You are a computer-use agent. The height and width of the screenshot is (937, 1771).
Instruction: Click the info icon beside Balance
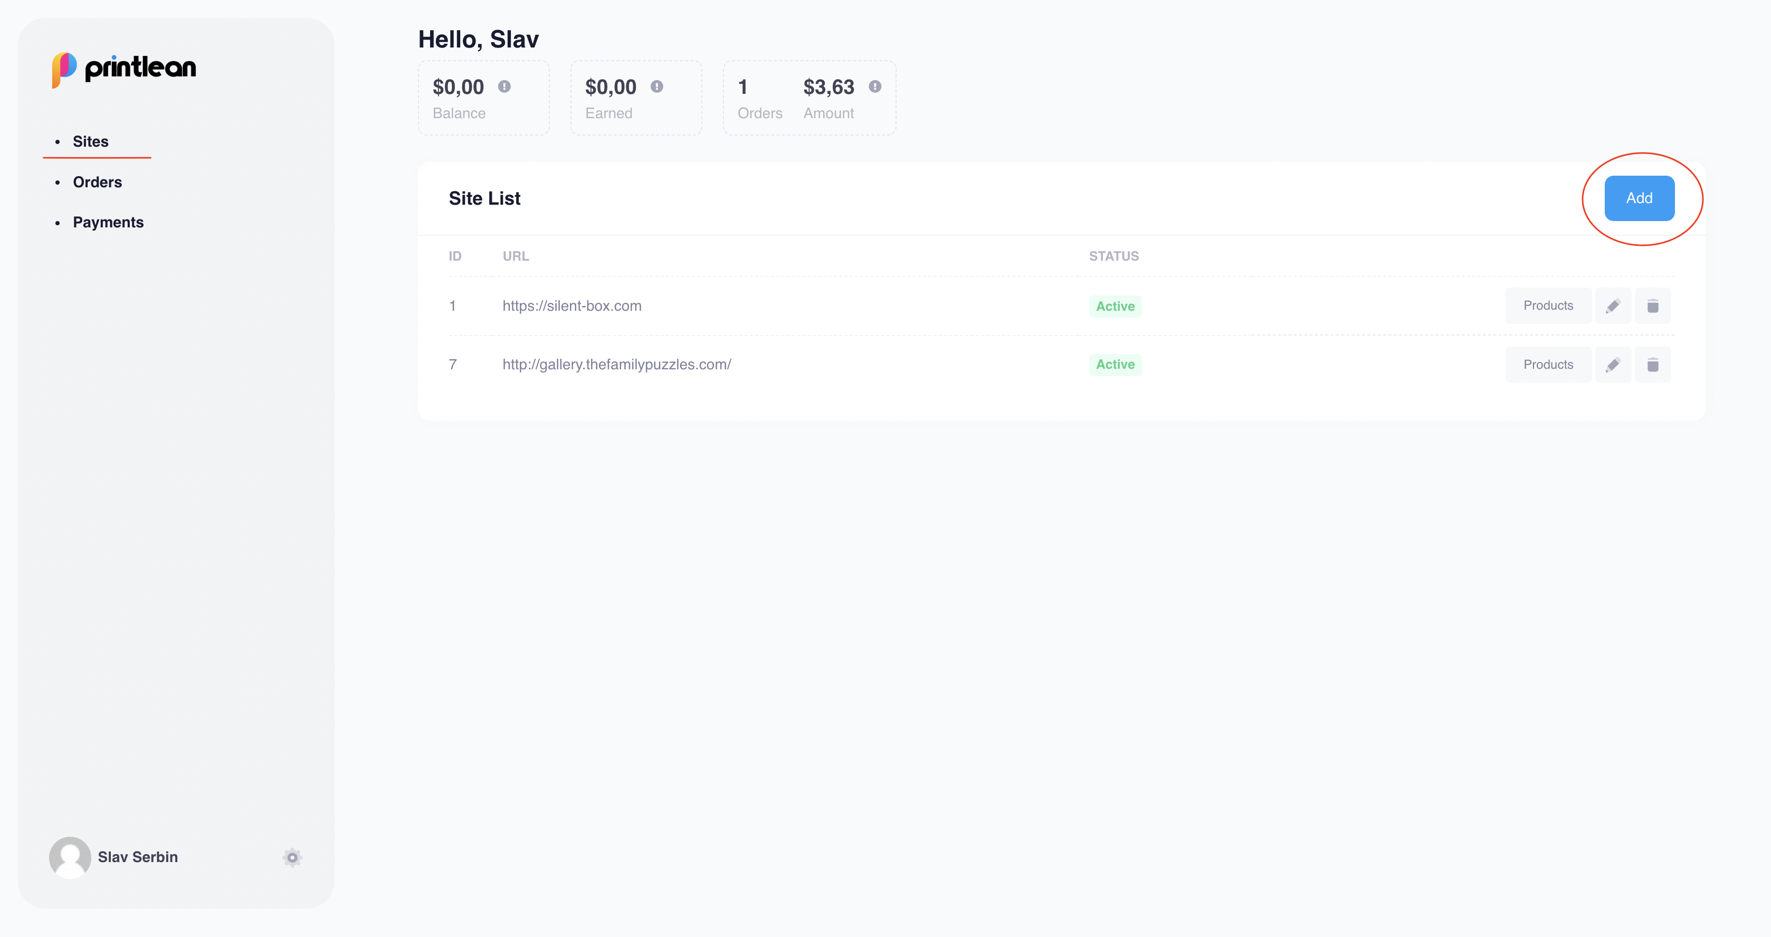tap(504, 87)
